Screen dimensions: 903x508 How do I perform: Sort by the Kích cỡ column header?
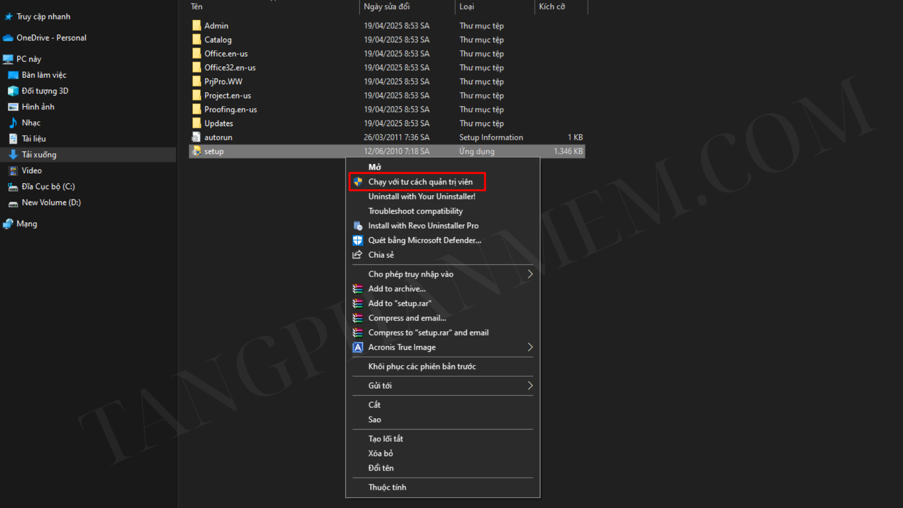(x=552, y=7)
